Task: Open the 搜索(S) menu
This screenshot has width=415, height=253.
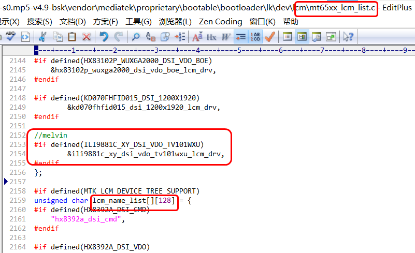Action: (x=39, y=22)
